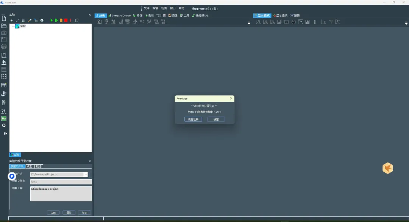Viewport: 409px width, 222px height.
Task: Click the ID peak identification icon
Action: pyautogui.click(x=107, y=22)
